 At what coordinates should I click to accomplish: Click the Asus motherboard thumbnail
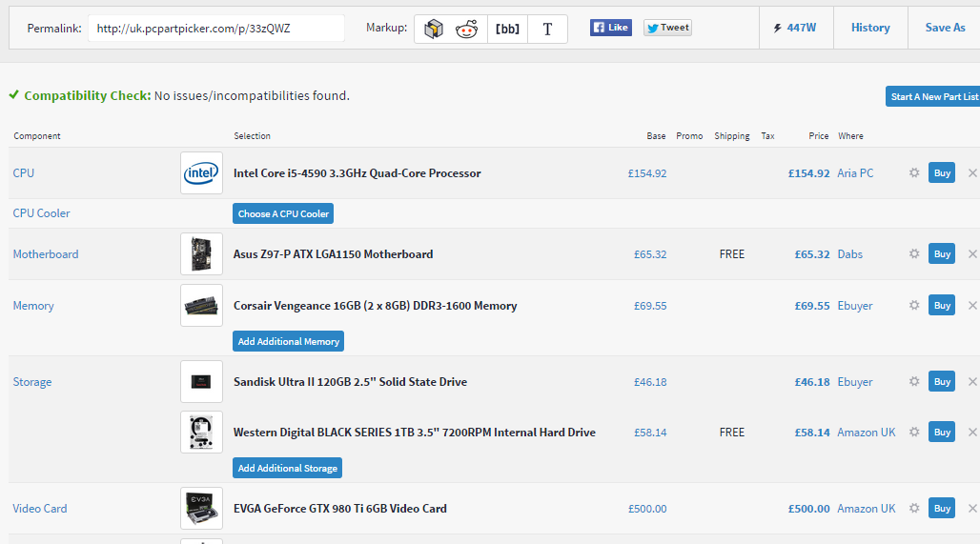[x=201, y=254]
